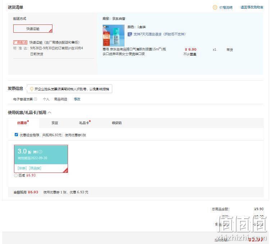270x244 pixels.
Task: Click the 颜色：1盒装 option text
Action: pos(136,27)
